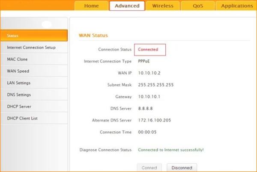Navigate to DNS Settings
Image resolution: width=257 pixels, height=172 pixels.
tap(34, 95)
